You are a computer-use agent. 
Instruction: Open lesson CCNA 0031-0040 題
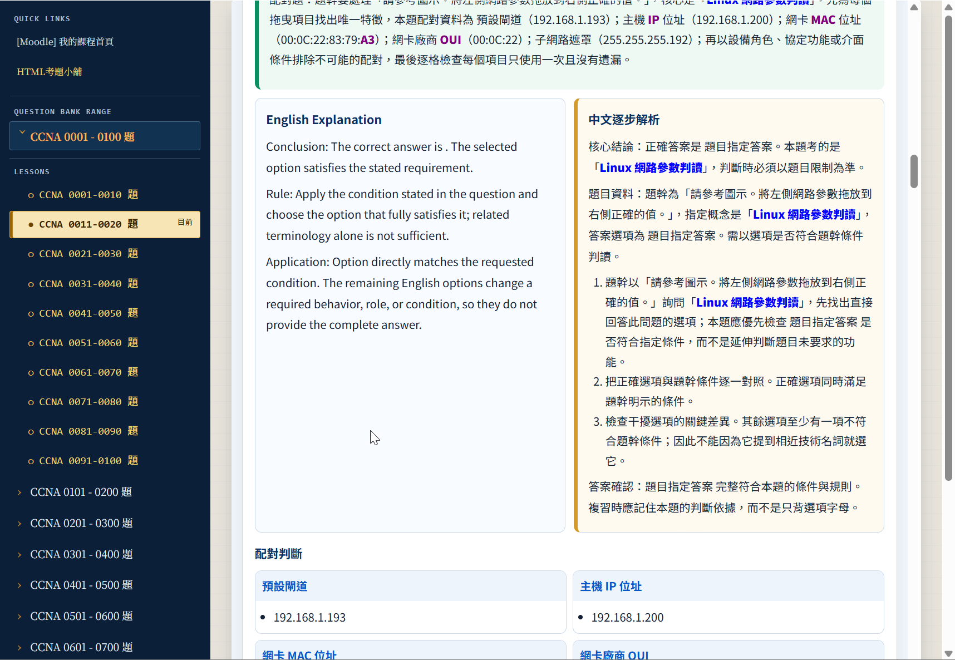pyautogui.click(x=88, y=284)
